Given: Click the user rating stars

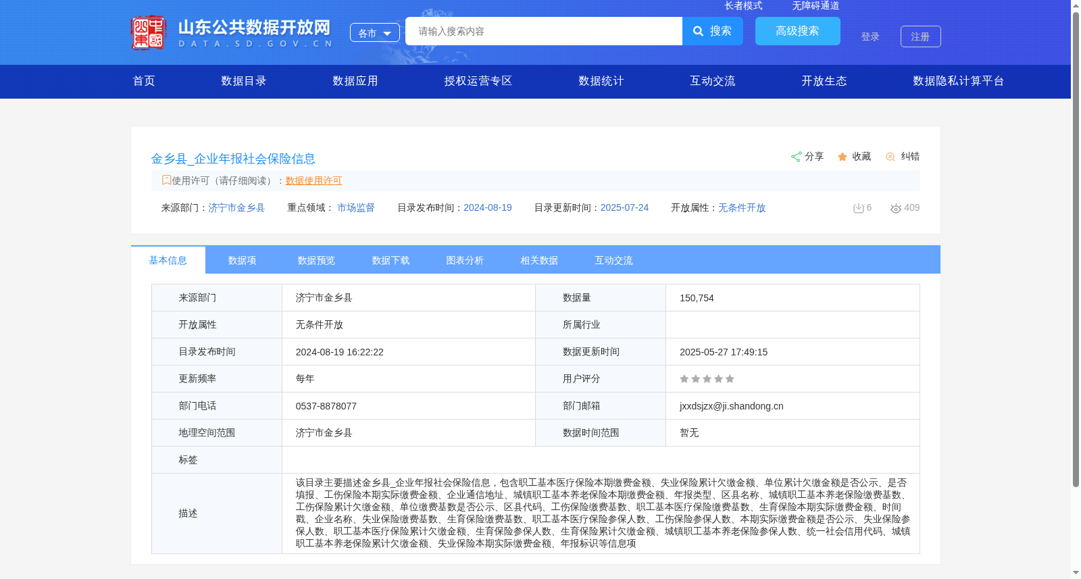Looking at the screenshot, I should 707,379.
